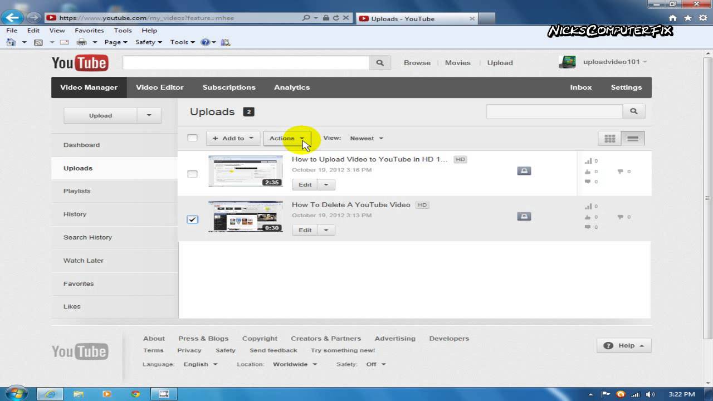Open the Language English dropdown
This screenshot has height=401, width=713.
click(201, 364)
